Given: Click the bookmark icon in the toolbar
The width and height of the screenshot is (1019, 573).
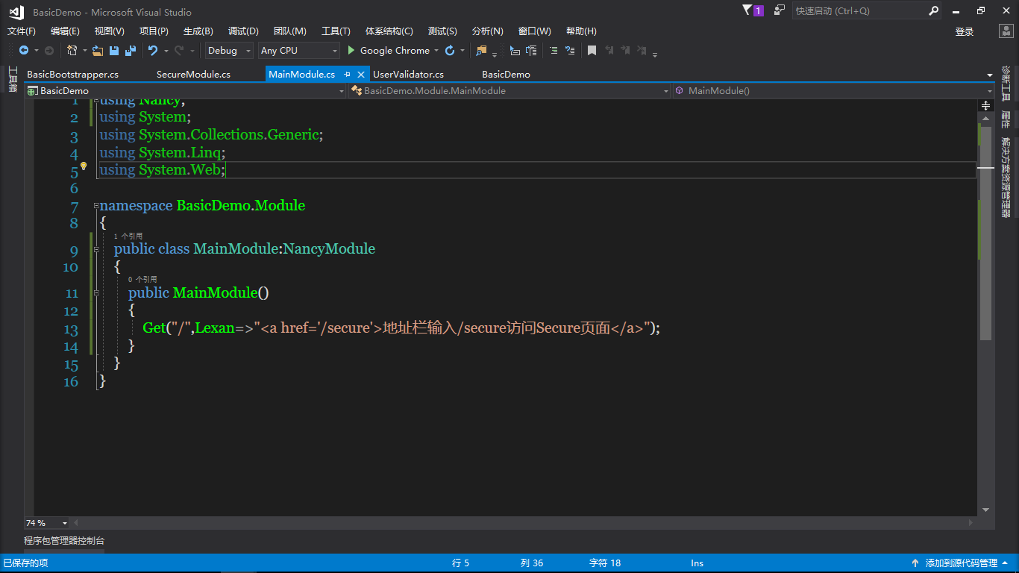Looking at the screenshot, I should tap(592, 51).
